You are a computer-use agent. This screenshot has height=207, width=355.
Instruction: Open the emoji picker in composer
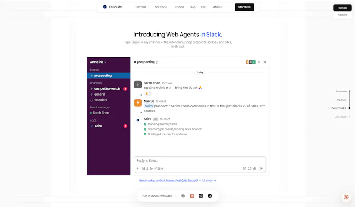pyautogui.click(x=250, y=168)
